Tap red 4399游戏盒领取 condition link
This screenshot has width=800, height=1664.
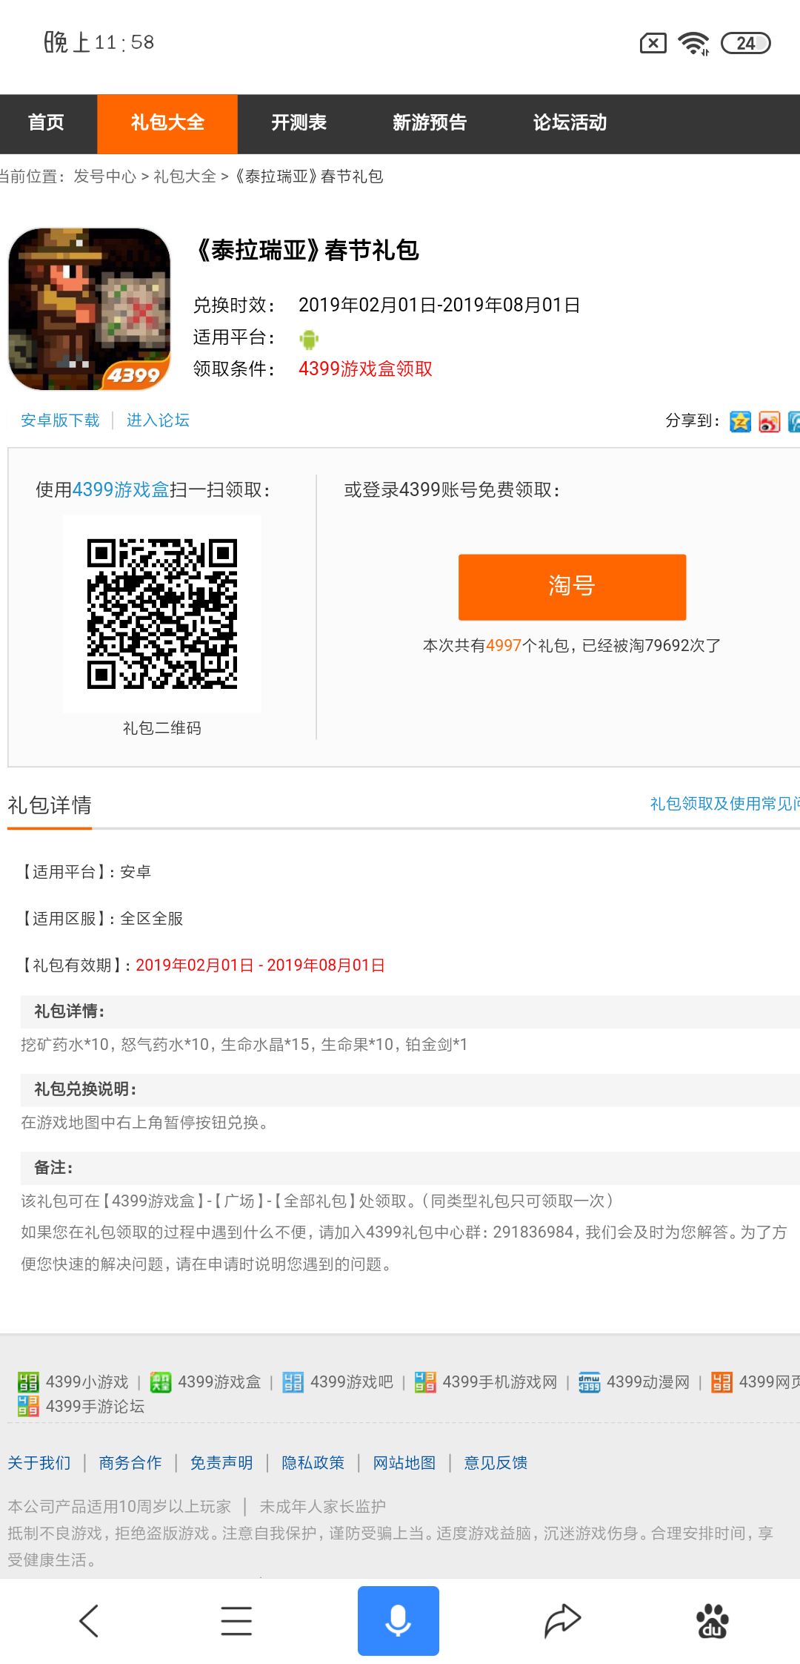[x=365, y=369]
